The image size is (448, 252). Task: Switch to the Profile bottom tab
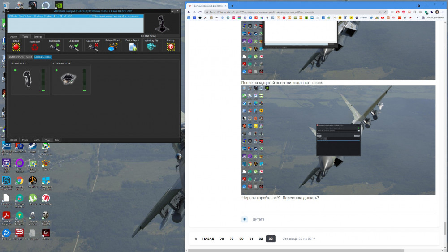(x=25, y=140)
